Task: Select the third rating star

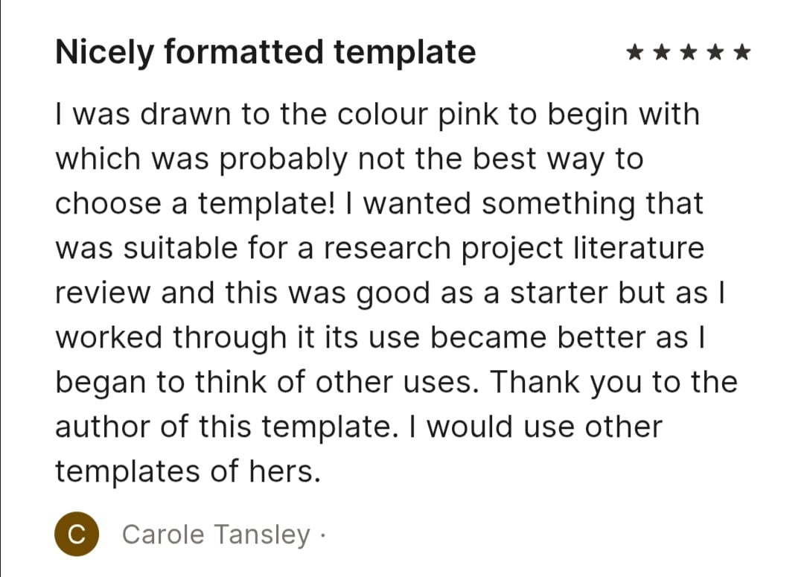Action: click(x=688, y=52)
